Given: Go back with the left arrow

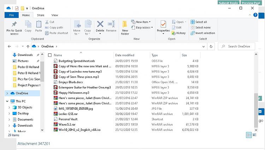Looking at the screenshot, I should coord(10,46).
